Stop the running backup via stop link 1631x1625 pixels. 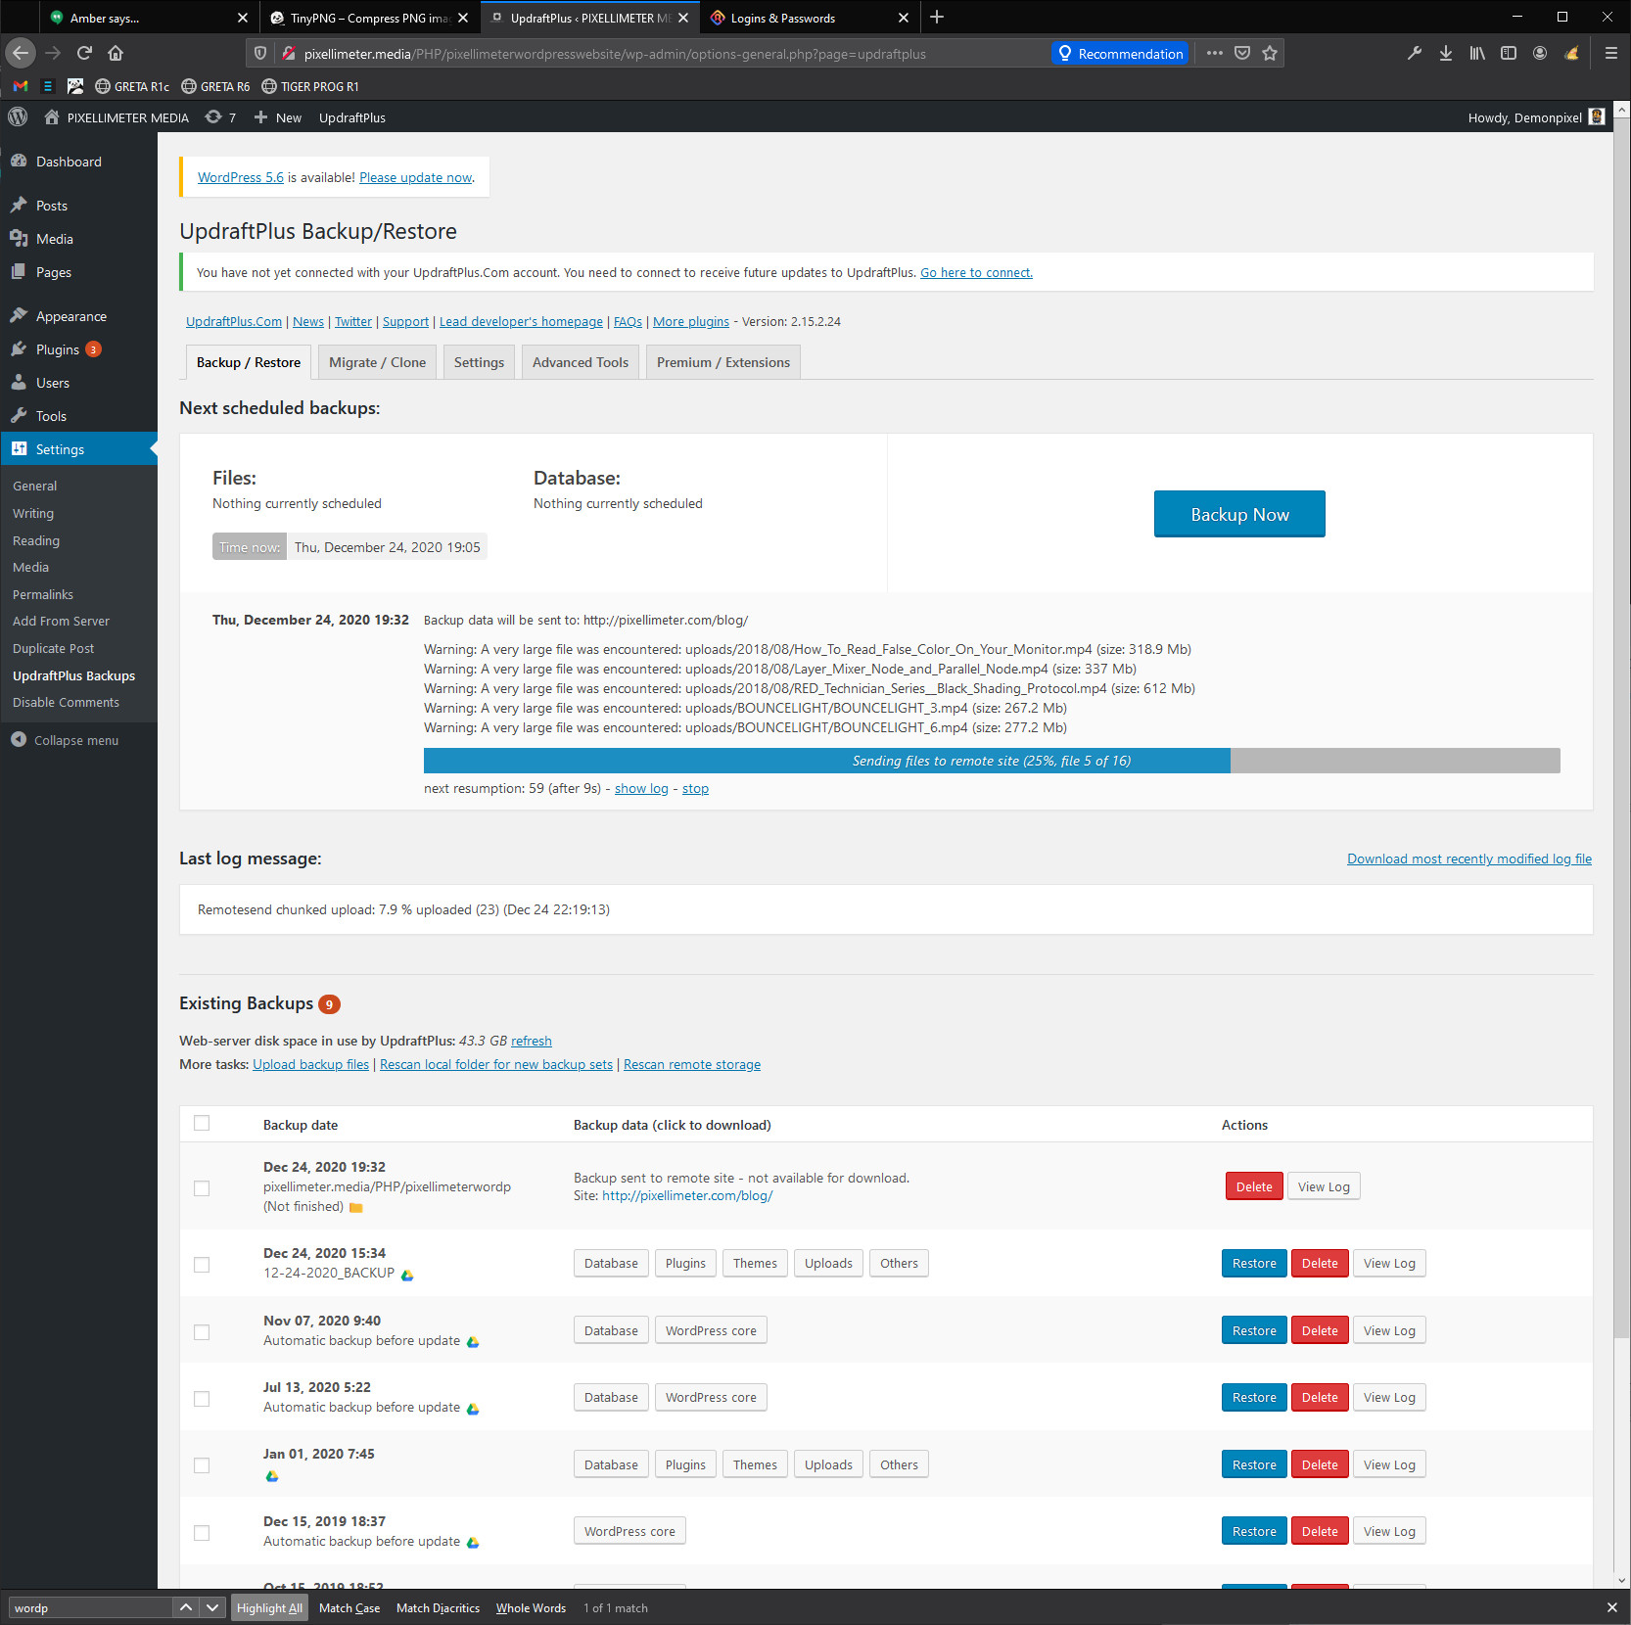tap(695, 788)
